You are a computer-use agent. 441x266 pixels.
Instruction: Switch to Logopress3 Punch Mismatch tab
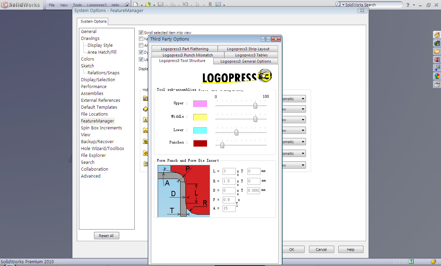coord(188,55)
